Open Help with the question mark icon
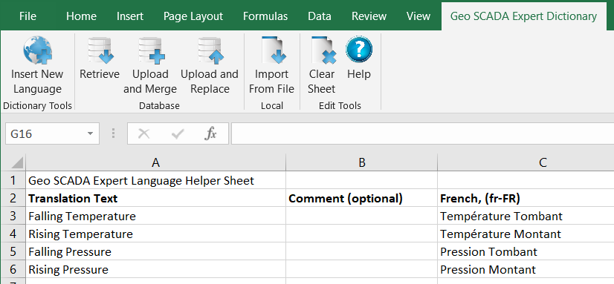The image size is (614, 284). [359, 49]
